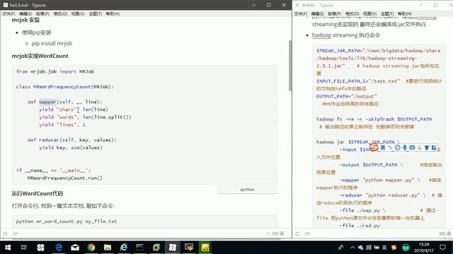The width and height of the screenshot is (453, 254).
Task: Switch Sogou IME Chinese/English mode icon
Action: (x=383, y=147)
